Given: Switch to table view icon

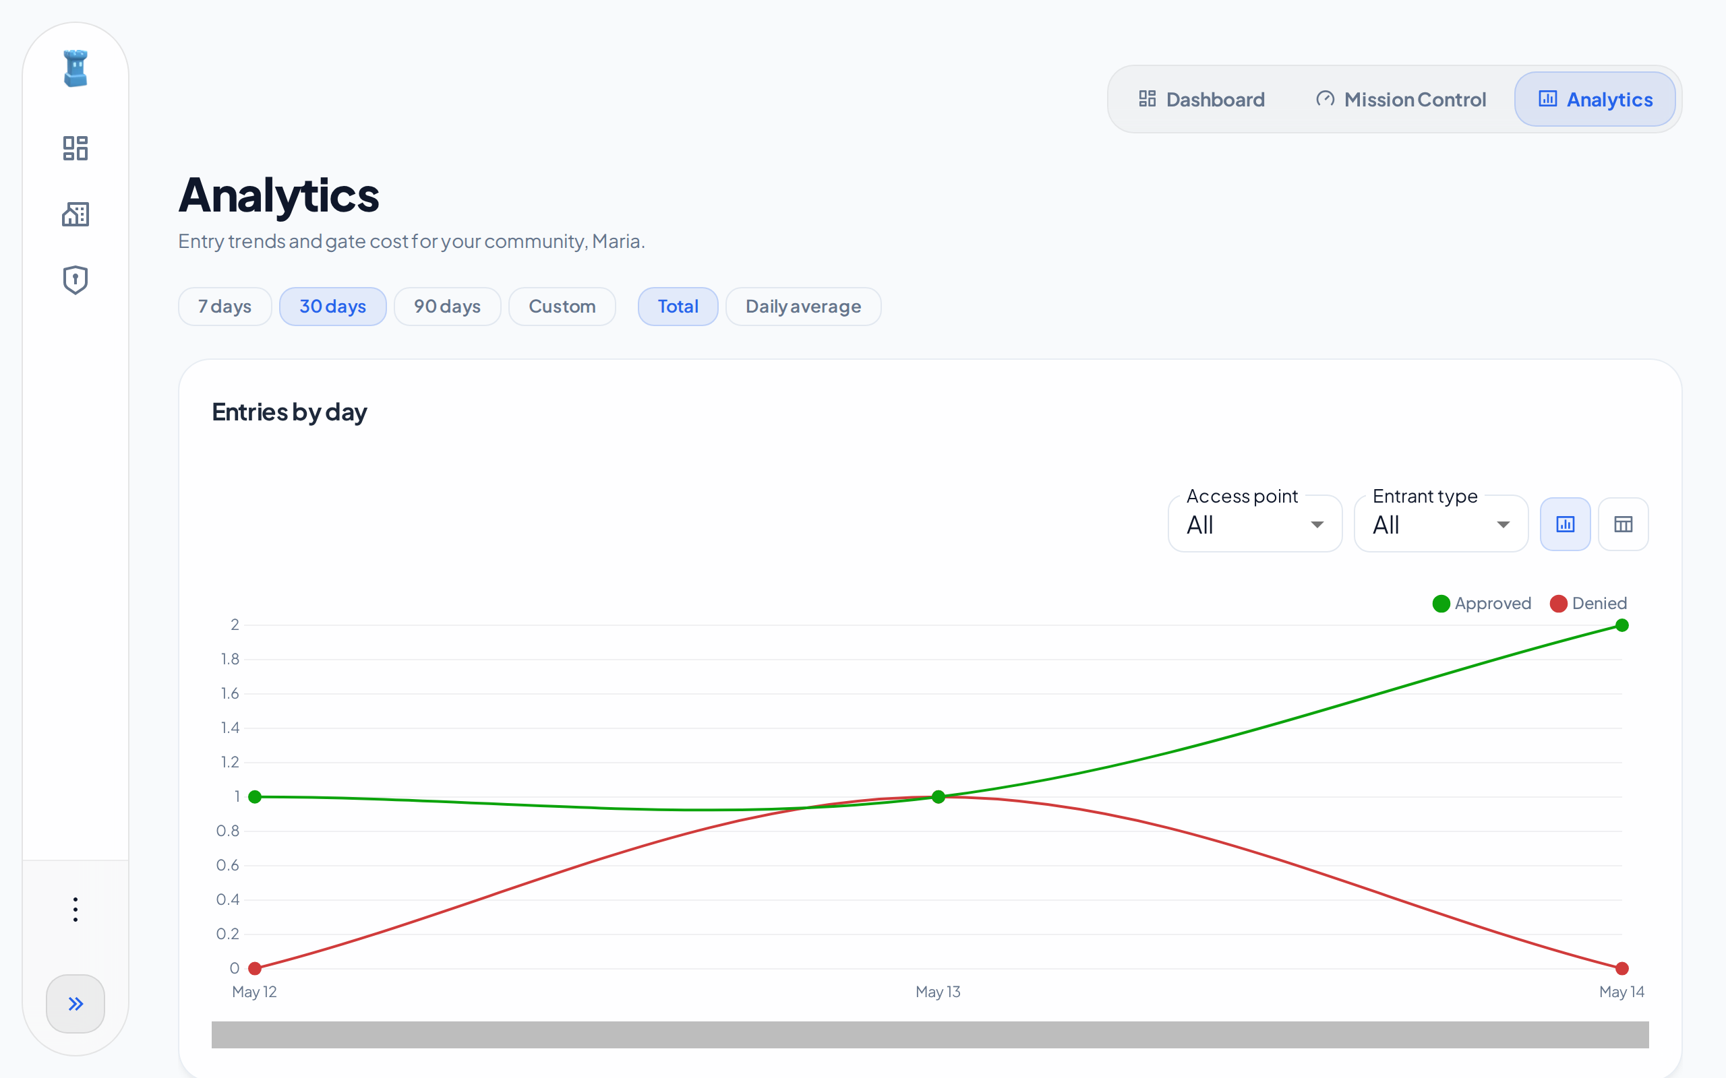Looking at the screenshot, I should pyautogui.click(x=1624, y=524).
